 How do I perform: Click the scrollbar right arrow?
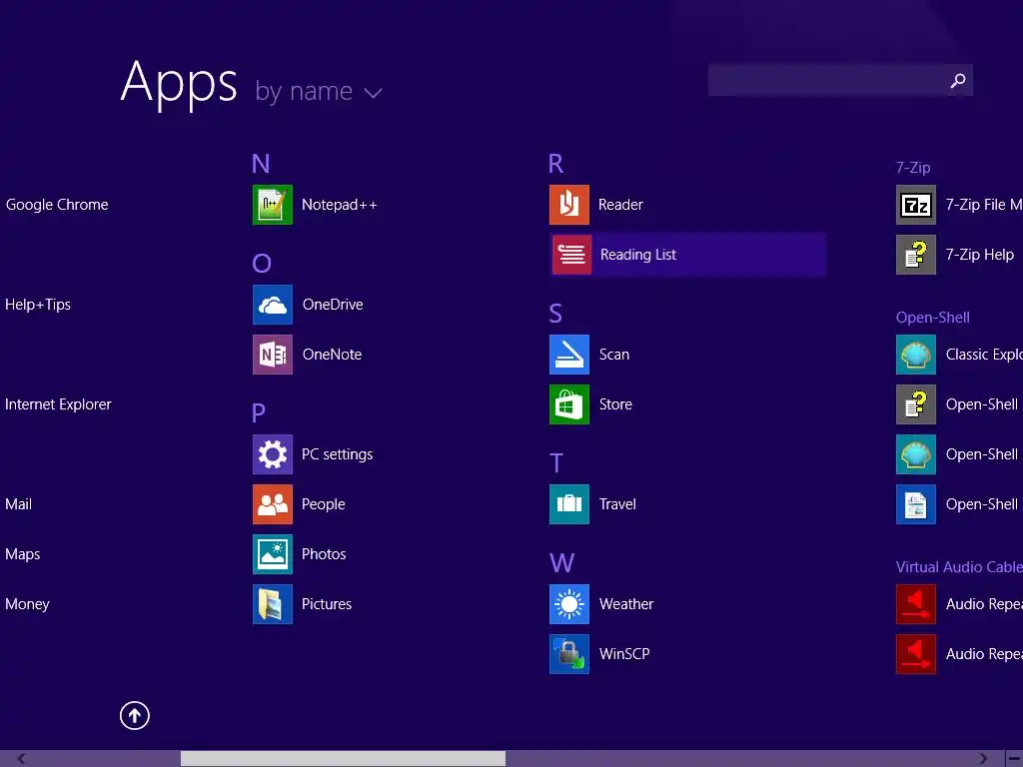tap(983, 758)
